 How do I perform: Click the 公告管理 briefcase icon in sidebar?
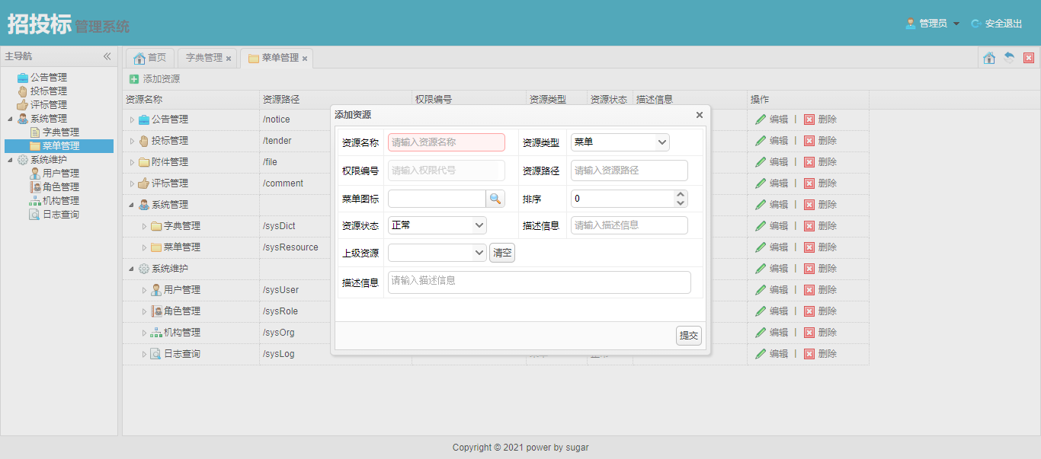coord(23,78)
